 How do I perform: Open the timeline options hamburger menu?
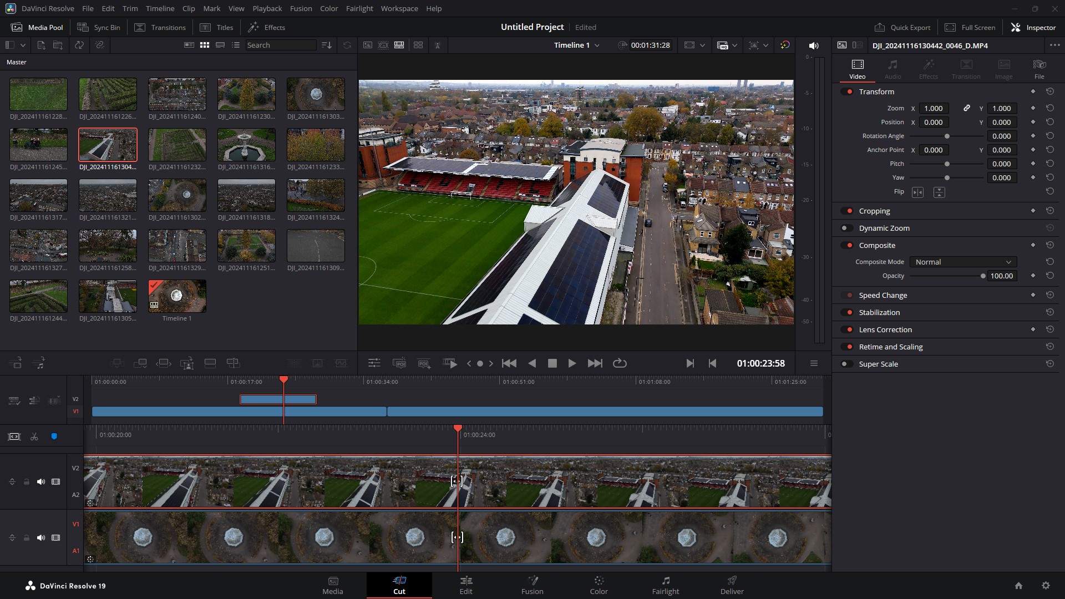click(814, 363)
